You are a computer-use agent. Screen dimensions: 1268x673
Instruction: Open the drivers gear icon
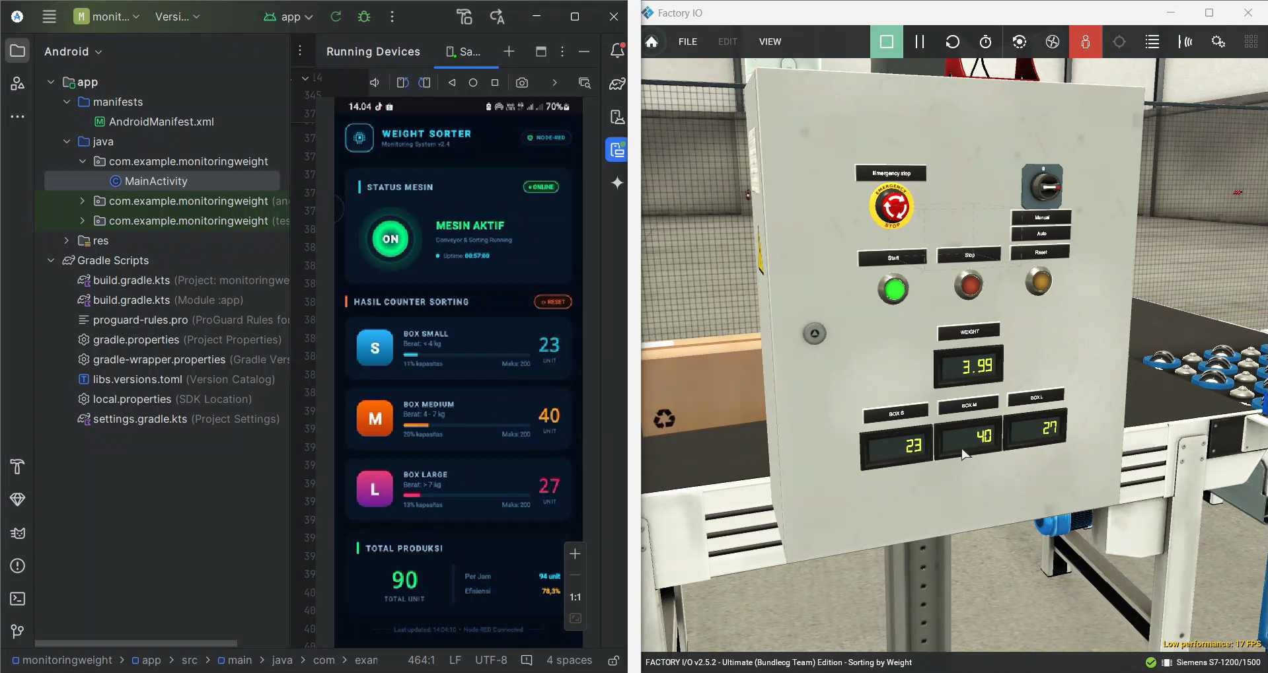click(x=1218, y=42)
